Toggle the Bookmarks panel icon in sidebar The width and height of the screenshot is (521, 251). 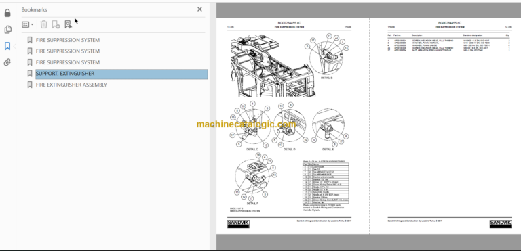(x=7, y=46)
